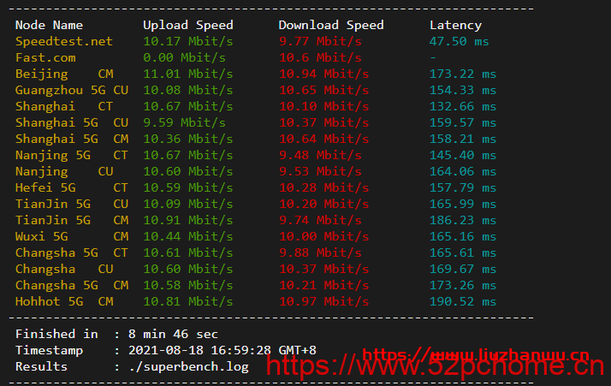The height and width of the screenshot is (386, 611).
Task: Click the download value 10.00 Mbit/s
Action: coord(323,237)
